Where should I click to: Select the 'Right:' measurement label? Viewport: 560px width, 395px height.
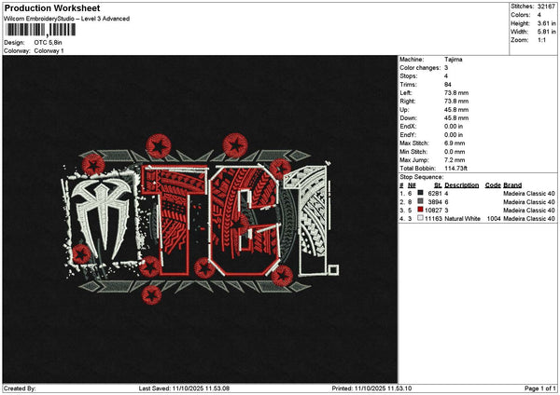[x=408, y=102]
